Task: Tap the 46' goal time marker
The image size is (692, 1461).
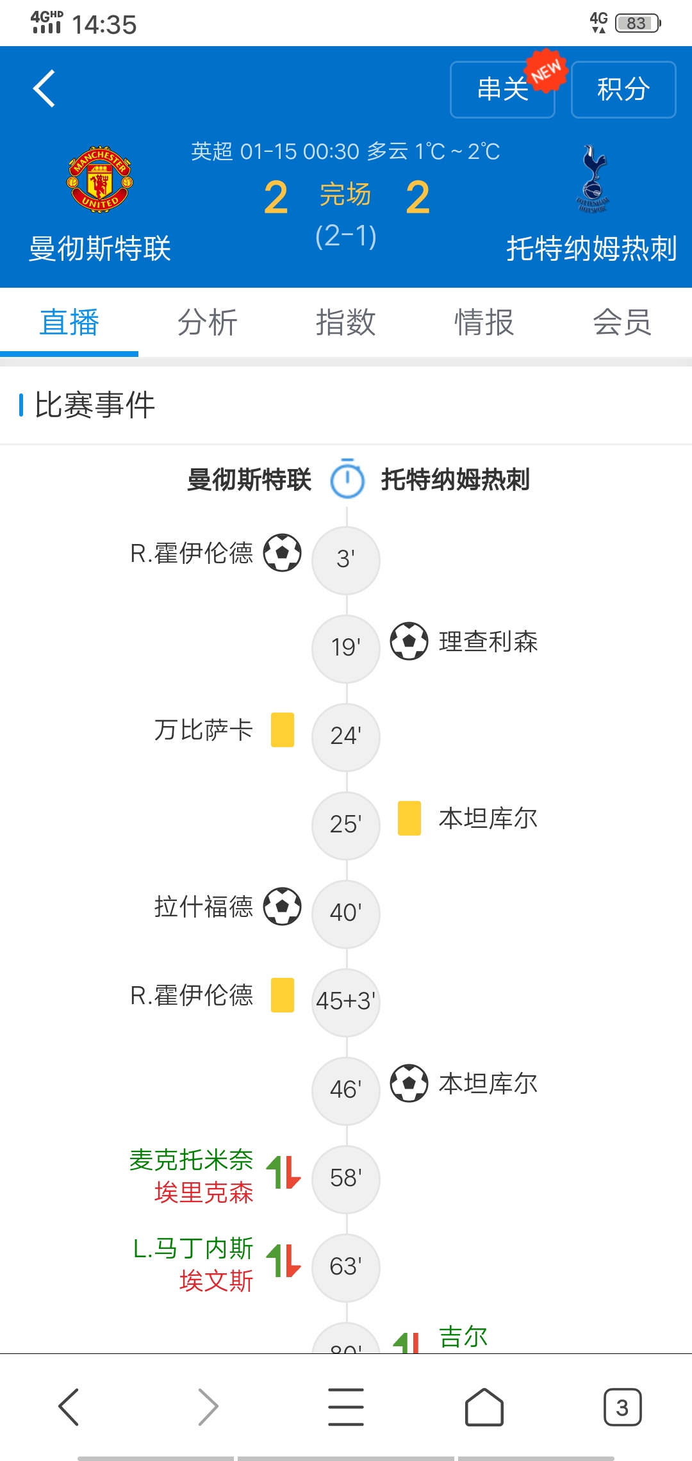Action: pyautogui.click(x=346, y=1091)
